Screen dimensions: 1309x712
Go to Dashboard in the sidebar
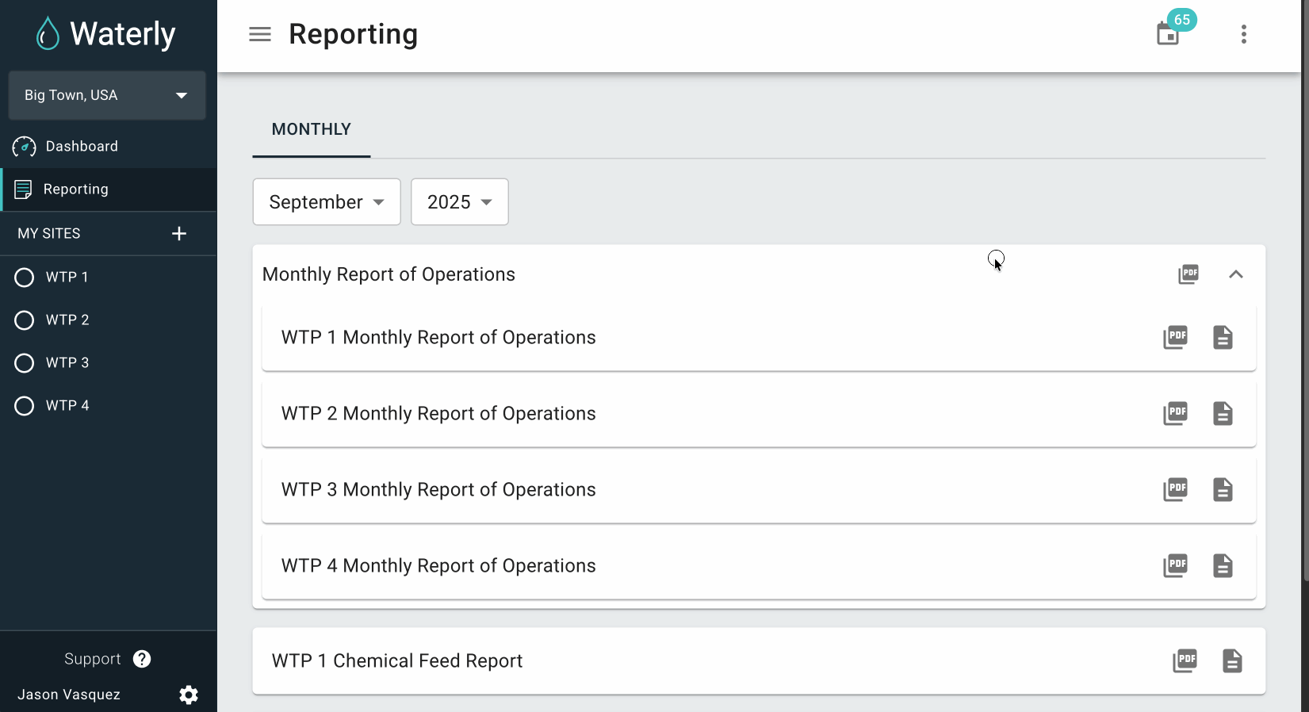(x=82, y=146)
